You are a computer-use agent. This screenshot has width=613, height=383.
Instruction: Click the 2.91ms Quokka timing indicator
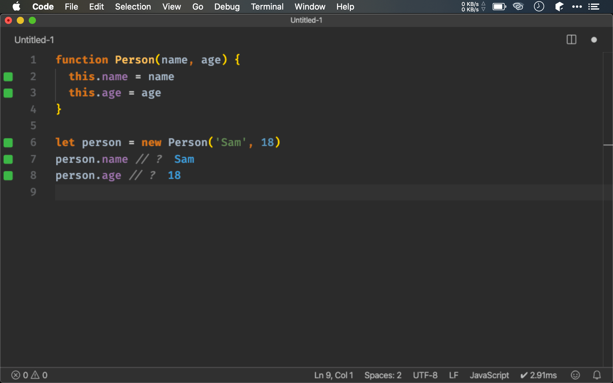538,375
